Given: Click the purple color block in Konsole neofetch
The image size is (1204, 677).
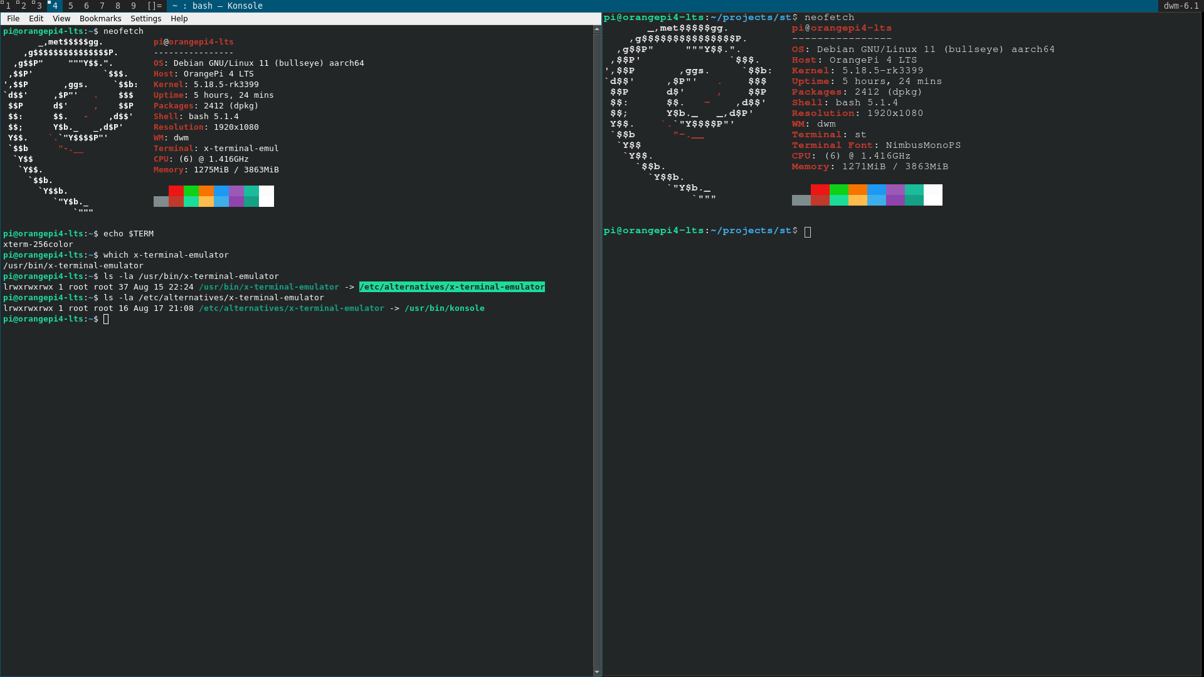Looking at the screenshot, I should pyautogui.click(x=236, y=191).
